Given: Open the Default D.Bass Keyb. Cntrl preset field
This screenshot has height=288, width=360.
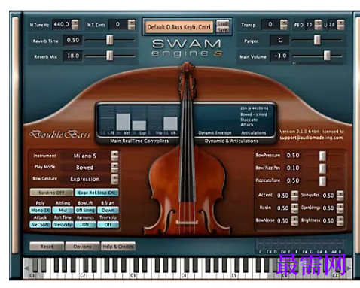Looking at the screenshot, I should click(x=178, y=27).
